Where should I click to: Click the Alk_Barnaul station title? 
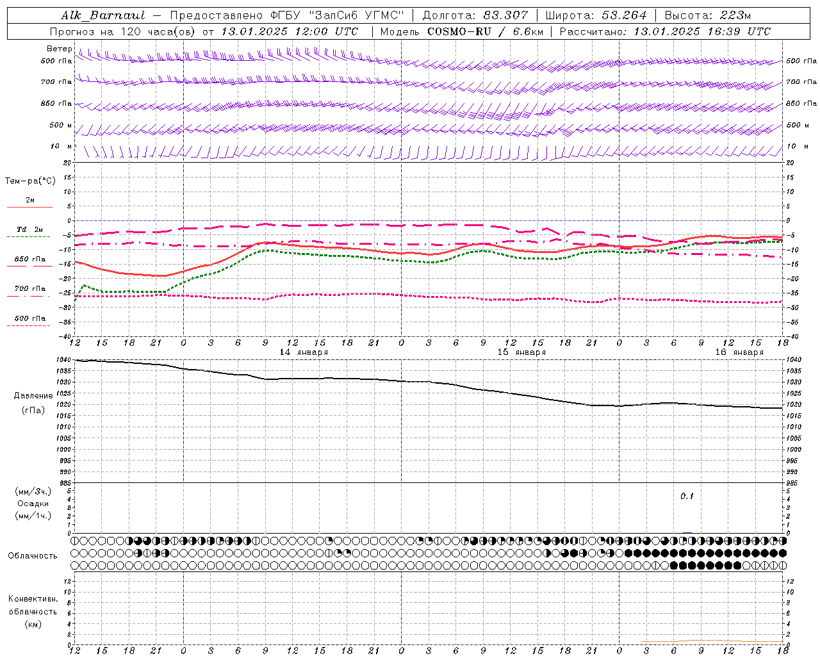103,15
